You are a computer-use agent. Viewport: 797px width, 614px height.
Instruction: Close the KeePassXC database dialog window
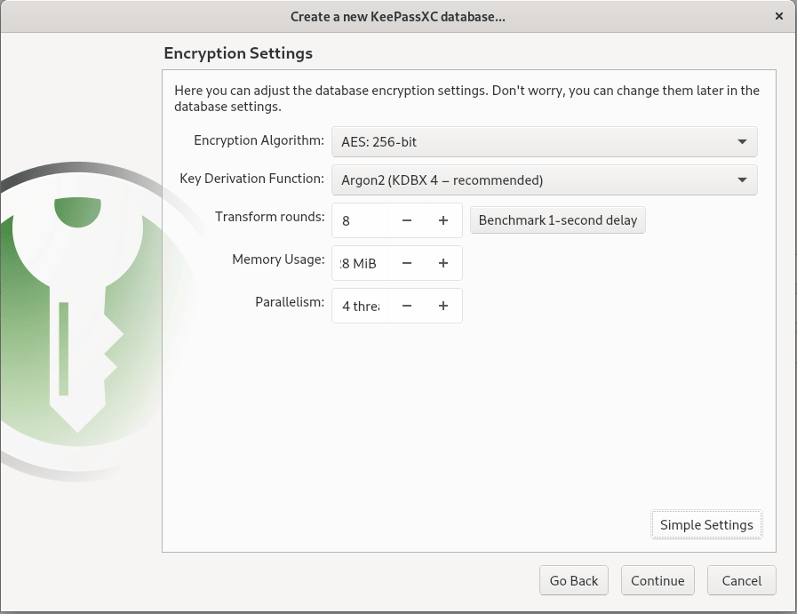click(779, 16)
